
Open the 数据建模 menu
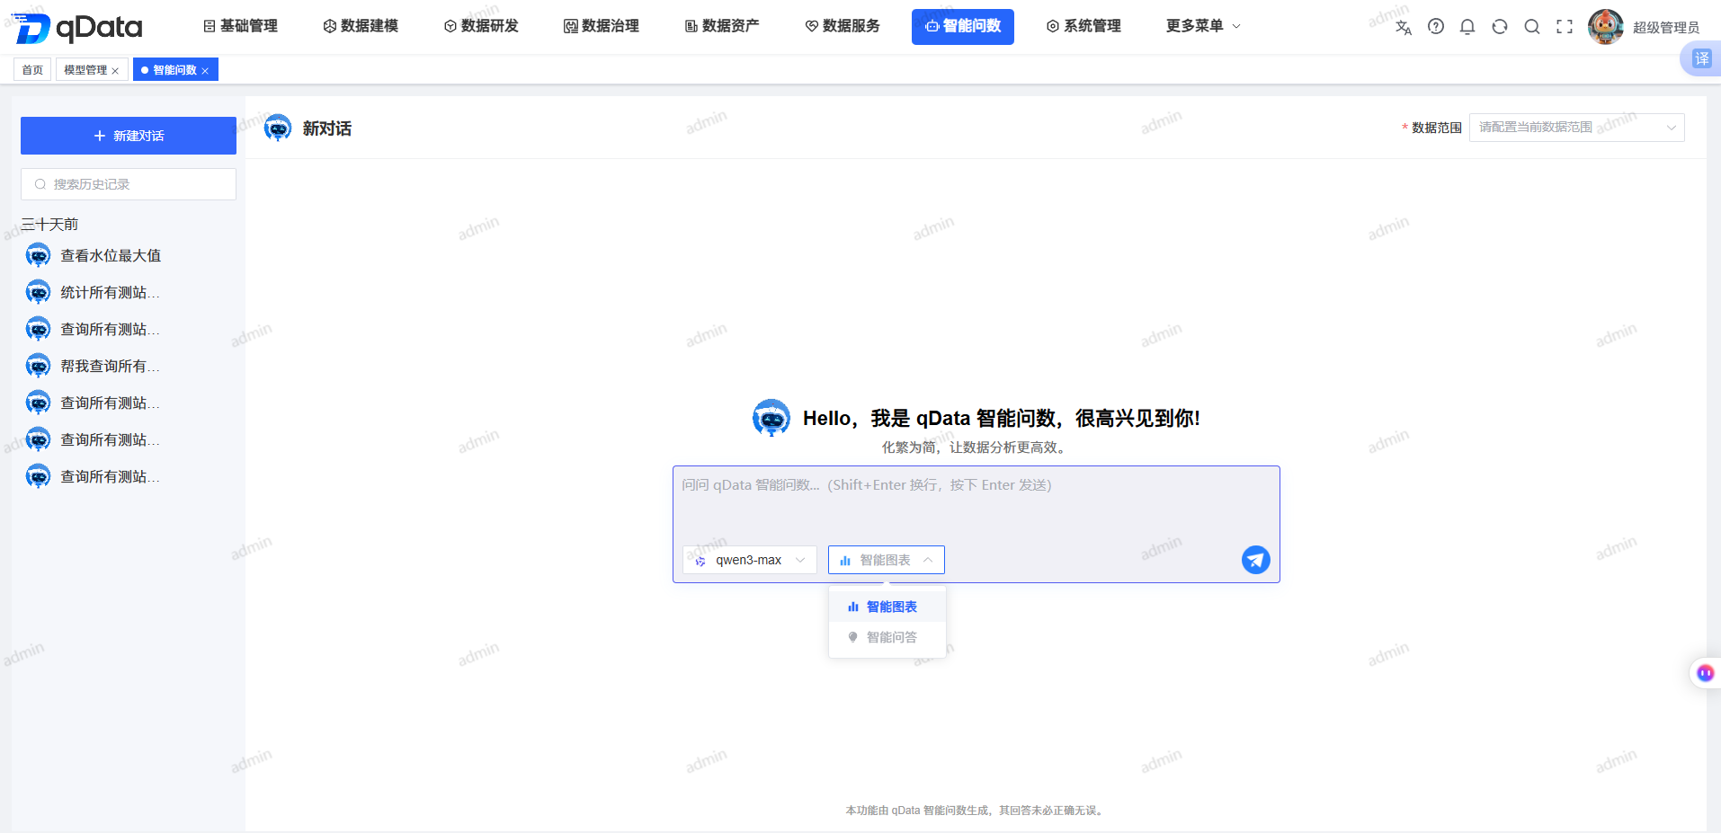tap(361, 26)
